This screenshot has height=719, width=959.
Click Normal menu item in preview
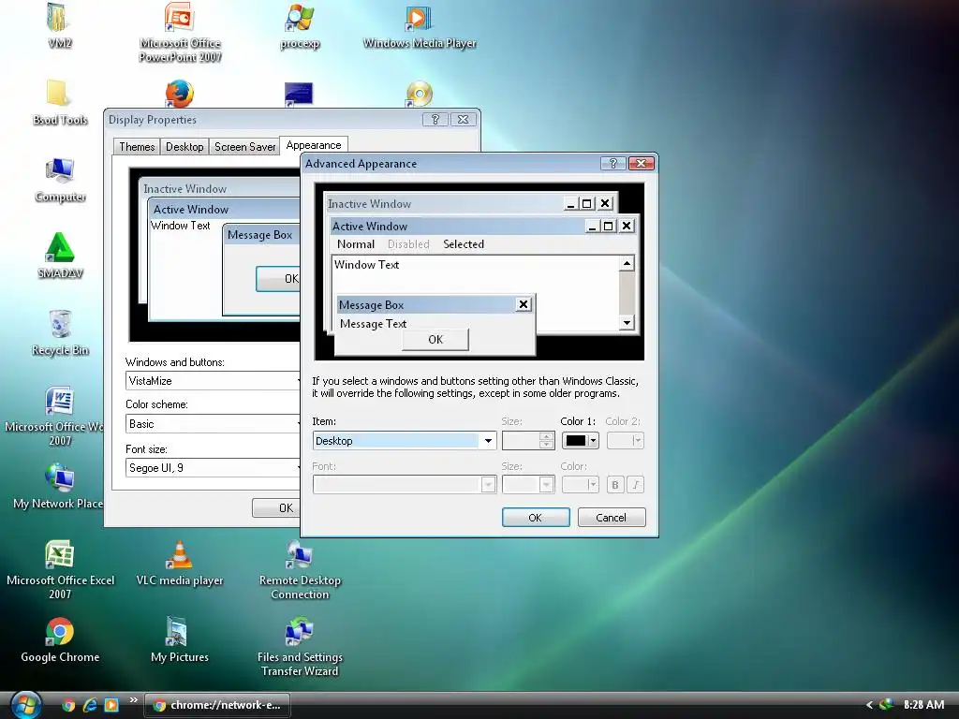(x=356, y=244)
